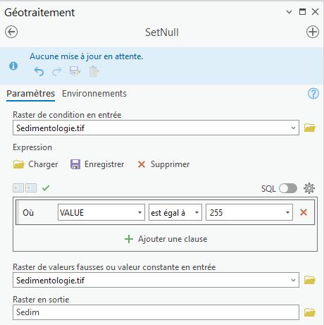324x325 pixels.
Task: Go back using the left arrow icon
Action: [11, 32]
